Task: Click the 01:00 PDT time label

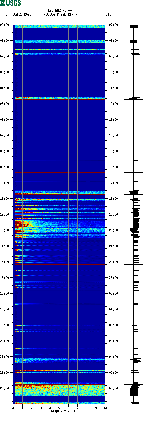Action: (x=4, y=41)
